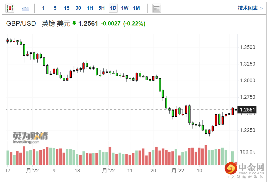This screenshot has height=182, width=268.
Task: Switch chart to 1M monthly
Action: 136,8
